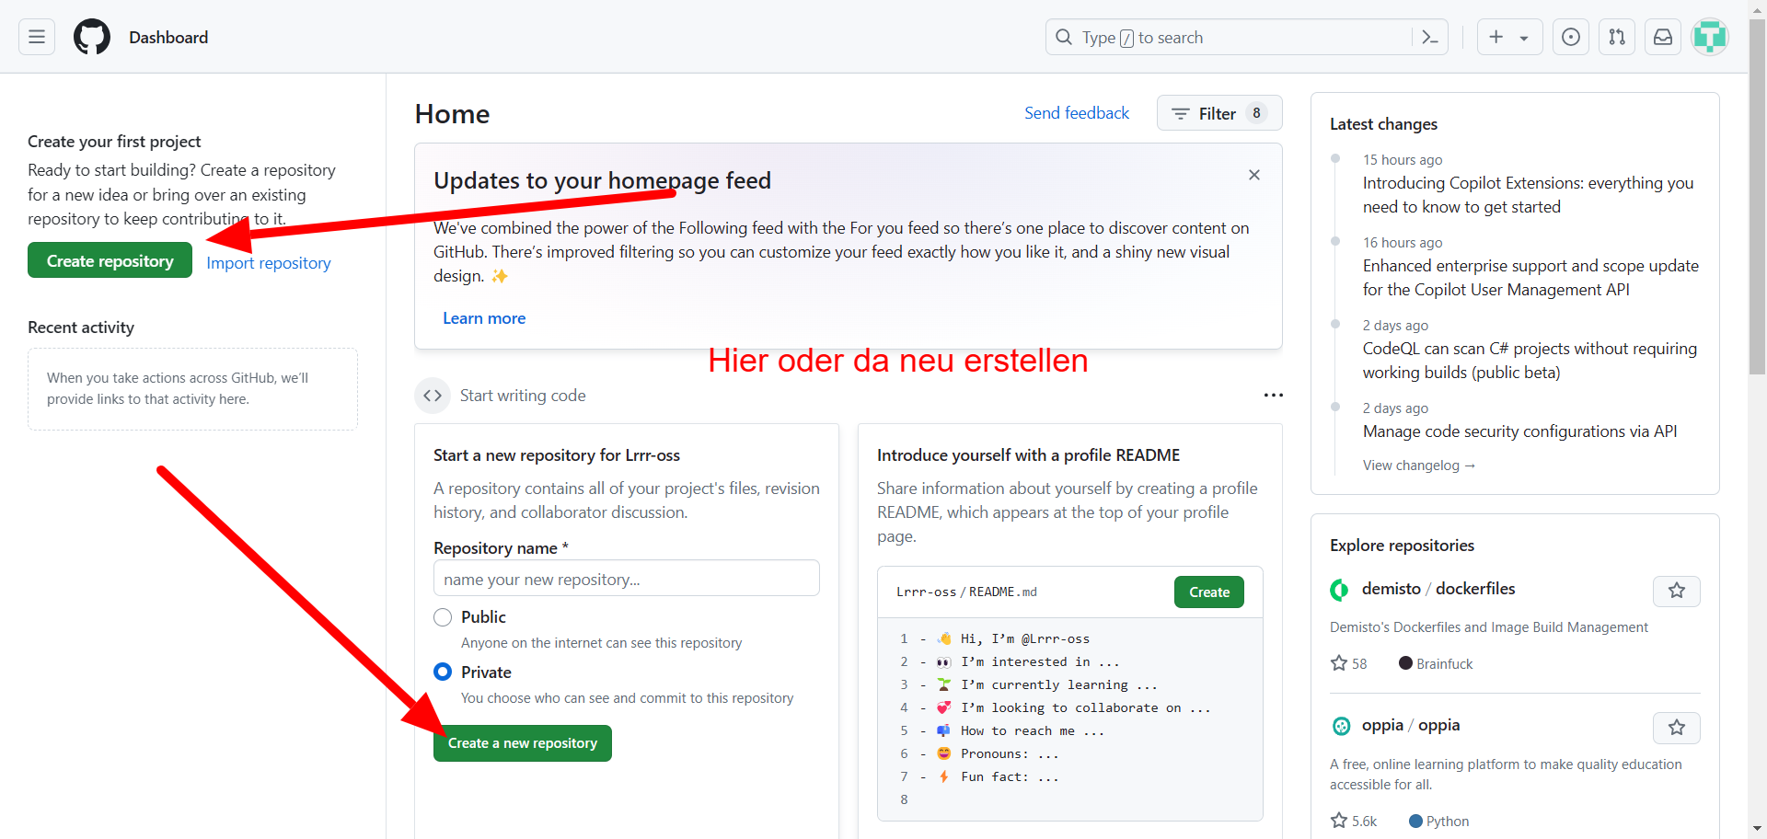Star the oppia/oppia repository
The height and width of the screenshot is (839, 1767).
1676,728
